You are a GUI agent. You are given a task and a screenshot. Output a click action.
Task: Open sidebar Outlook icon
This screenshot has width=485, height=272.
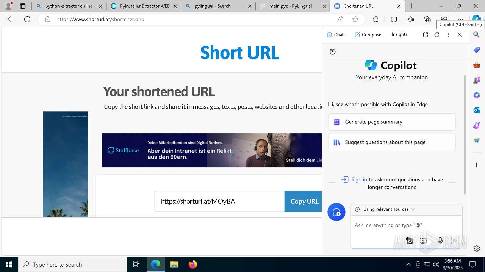point(477,110)
